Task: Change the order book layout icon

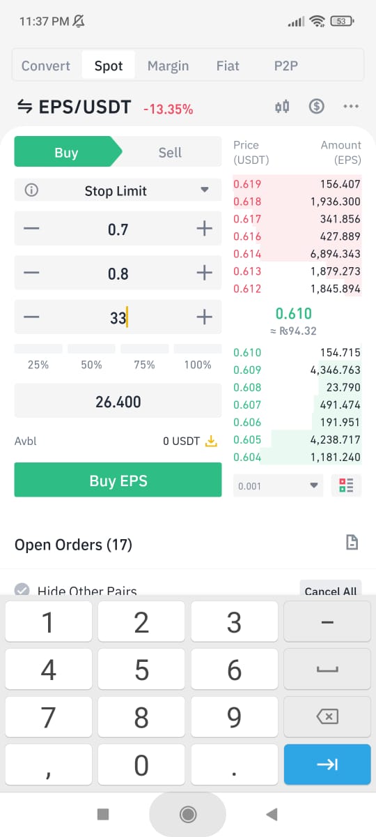Action: [x=347, y=485]
